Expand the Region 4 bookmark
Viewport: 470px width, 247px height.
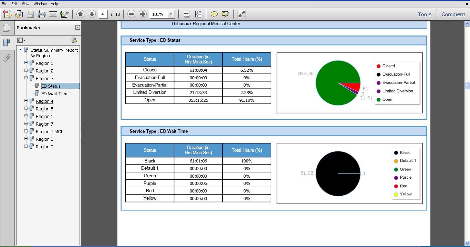[26, 101]
